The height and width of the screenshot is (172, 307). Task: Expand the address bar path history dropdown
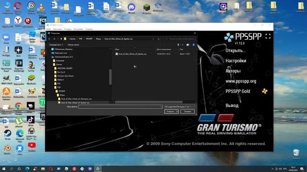(x=153, y=39)
